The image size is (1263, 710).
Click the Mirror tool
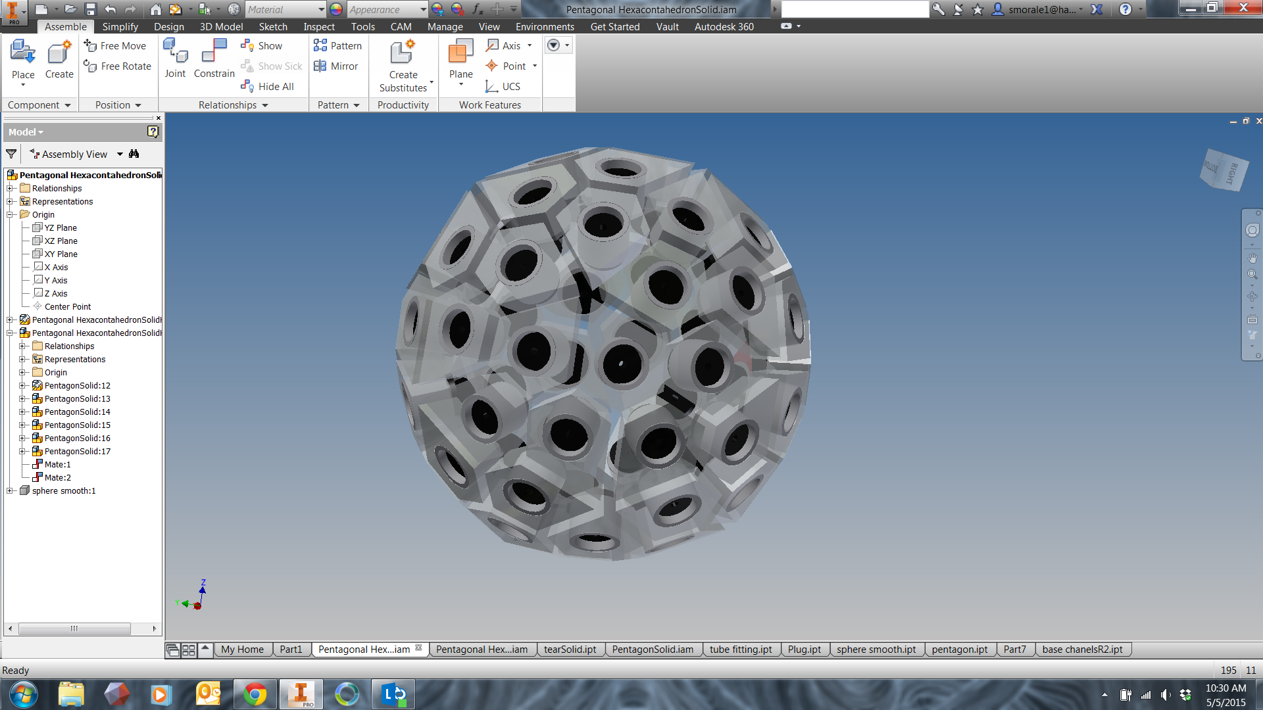pyautogui.click(x=337, y=66)
